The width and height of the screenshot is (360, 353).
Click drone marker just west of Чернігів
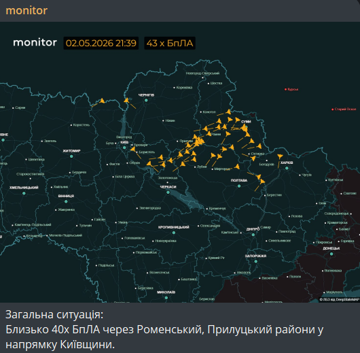pos(126,100)
